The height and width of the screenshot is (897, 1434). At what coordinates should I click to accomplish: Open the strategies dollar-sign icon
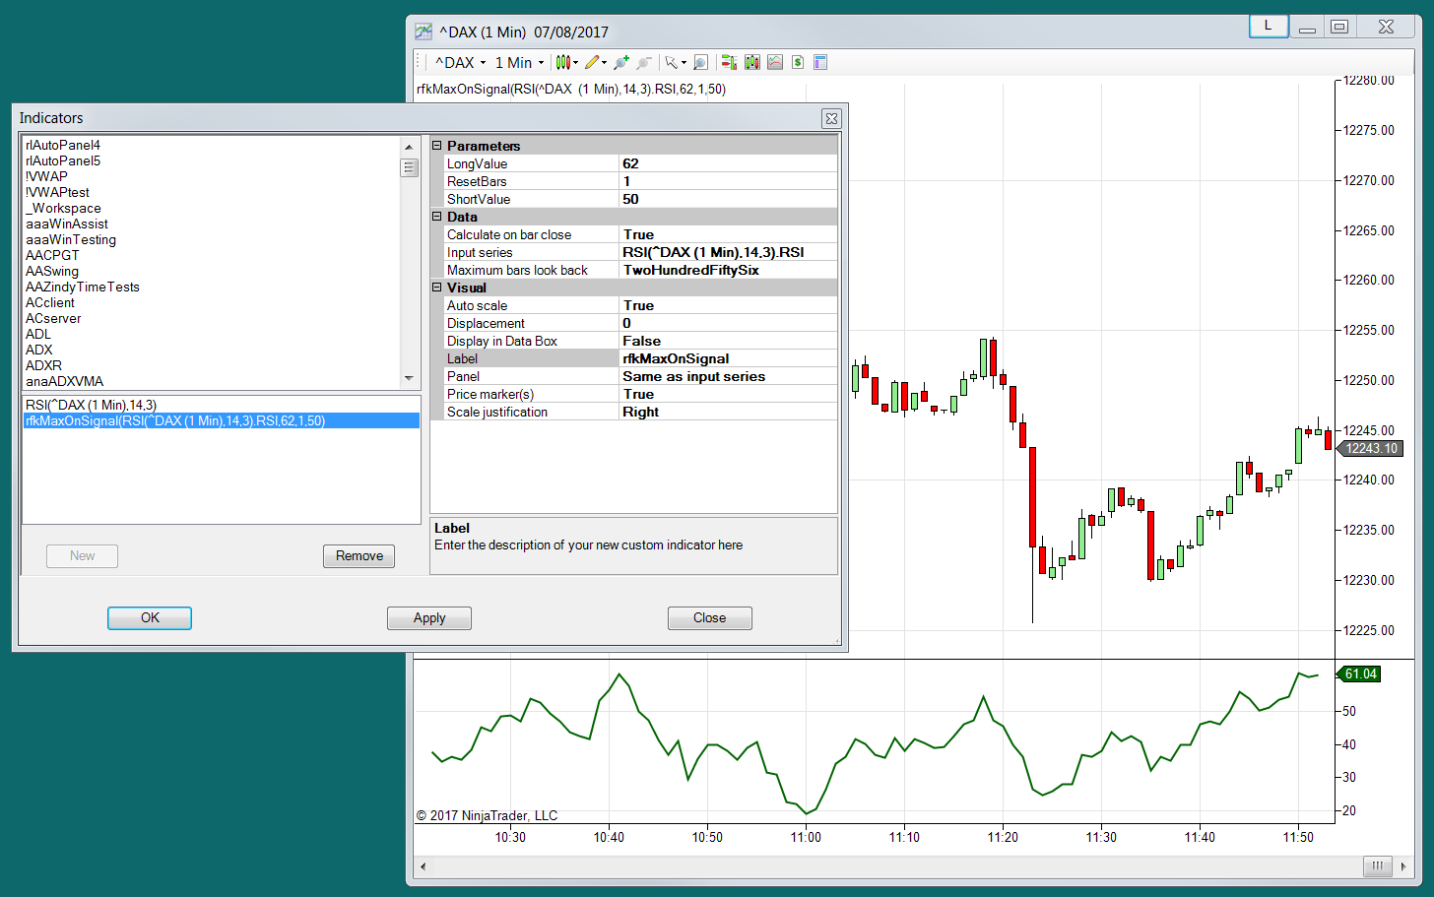point(798,62)
